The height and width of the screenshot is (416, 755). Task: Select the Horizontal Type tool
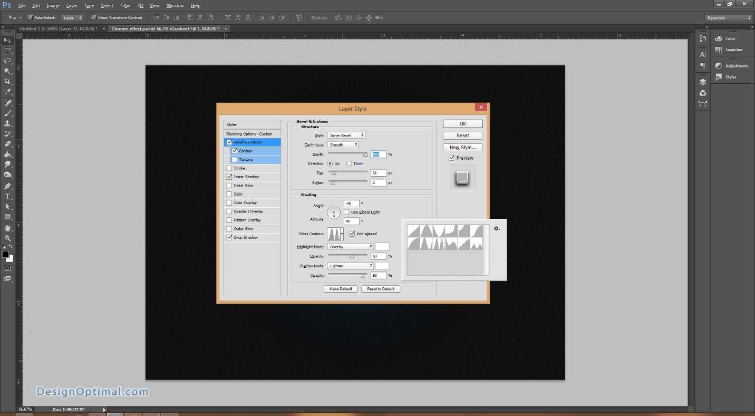point(7,196)
